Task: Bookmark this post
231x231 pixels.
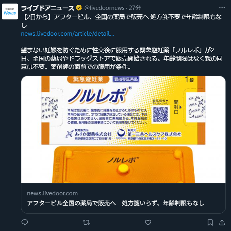Action: (210, 222)
